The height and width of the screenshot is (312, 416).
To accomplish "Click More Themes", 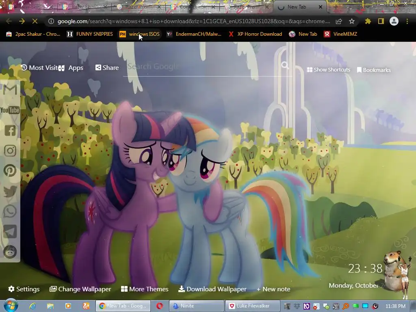I will tap(145, 289).
